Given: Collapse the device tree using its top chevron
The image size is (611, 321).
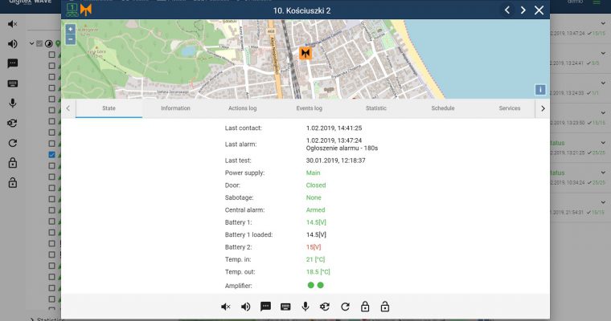Looking at the screenshot, I should 31,44.
